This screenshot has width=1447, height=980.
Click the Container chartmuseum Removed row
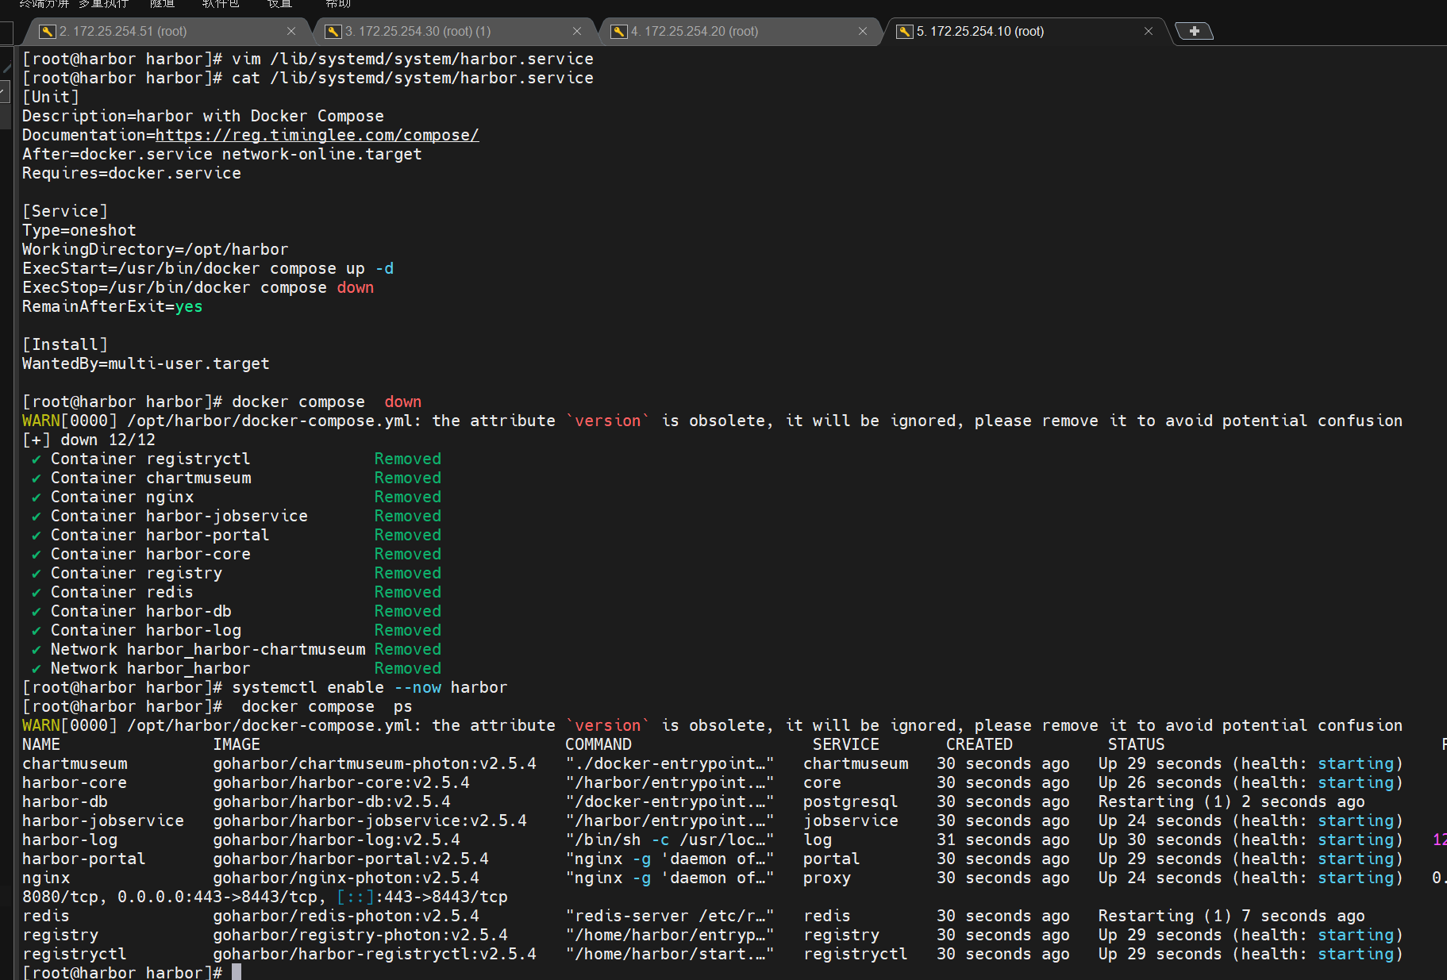click(x=237, y=478)
